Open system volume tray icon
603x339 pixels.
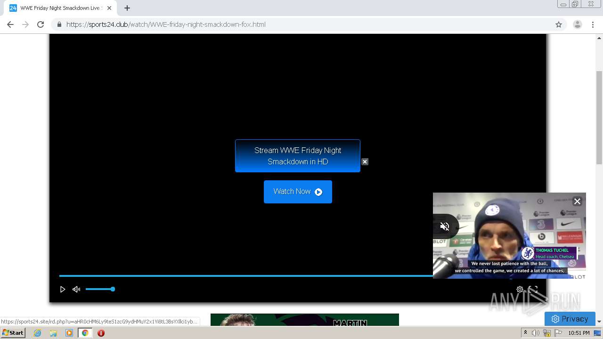(536, 333)
